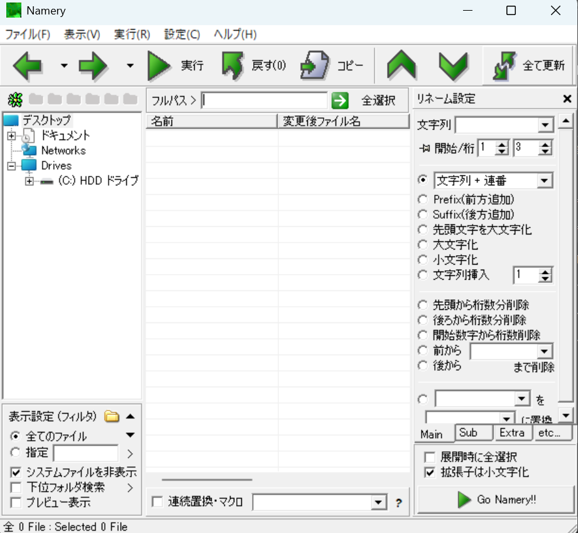Click the 全選択 button
This screenshot has height=533, width=578.
pyautogui.click(x=378, y=101)
